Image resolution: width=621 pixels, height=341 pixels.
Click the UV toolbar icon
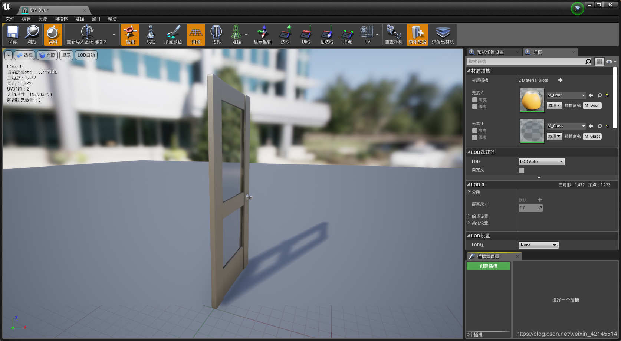click(367, 35)
